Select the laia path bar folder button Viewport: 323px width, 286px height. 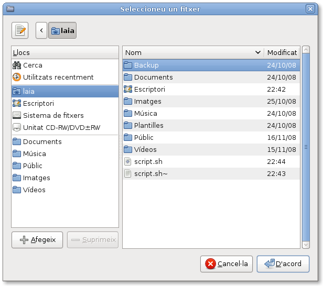(62, 30)
